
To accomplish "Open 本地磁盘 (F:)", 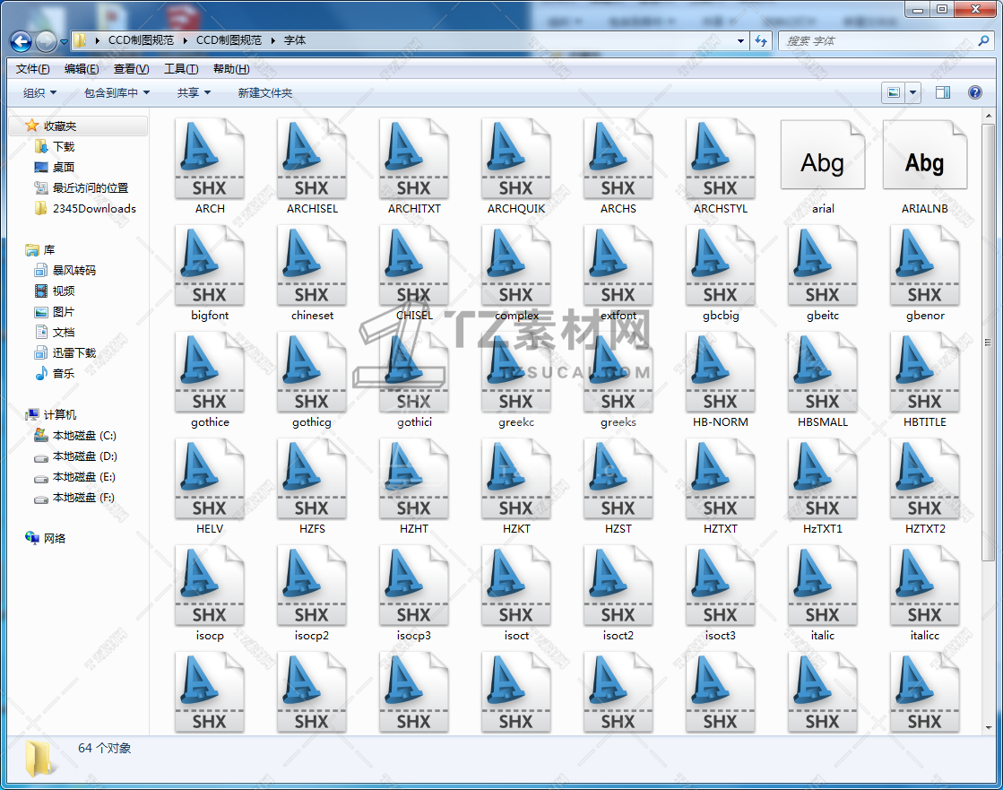I will (x=83, y=498).
